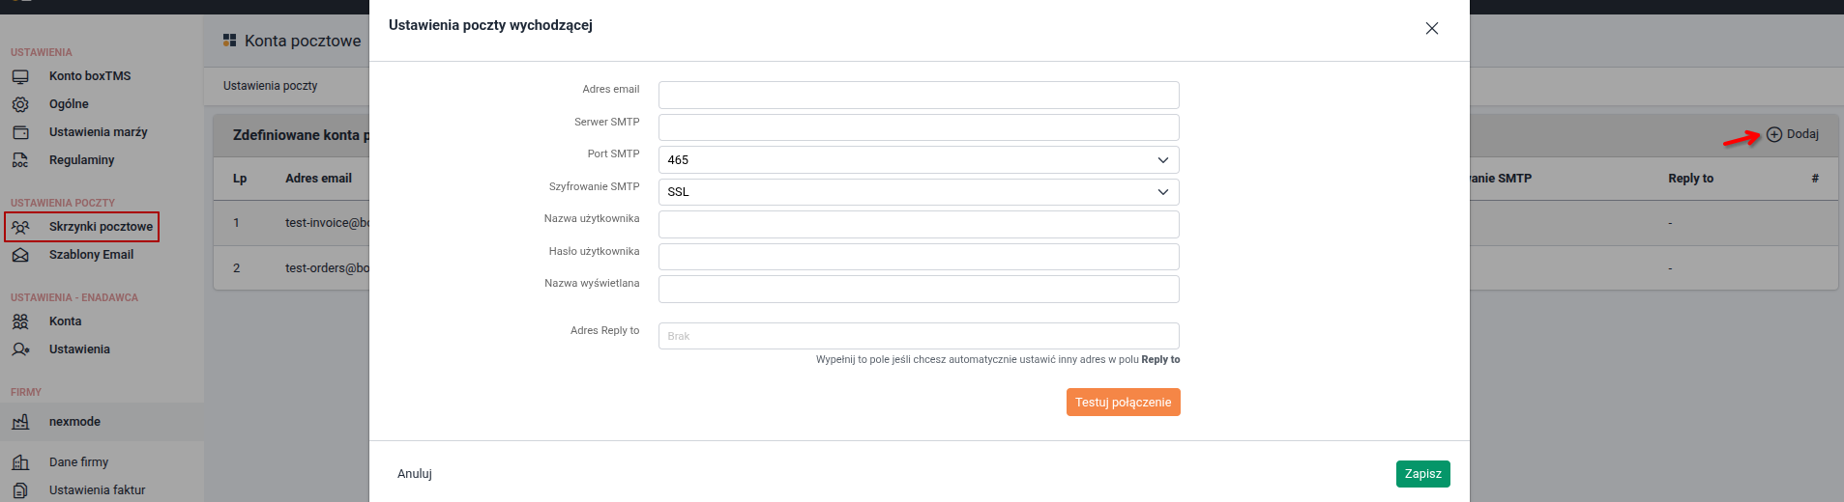Expand the Szyfrowanie SMTP dropdown

(x=918, y=192)
